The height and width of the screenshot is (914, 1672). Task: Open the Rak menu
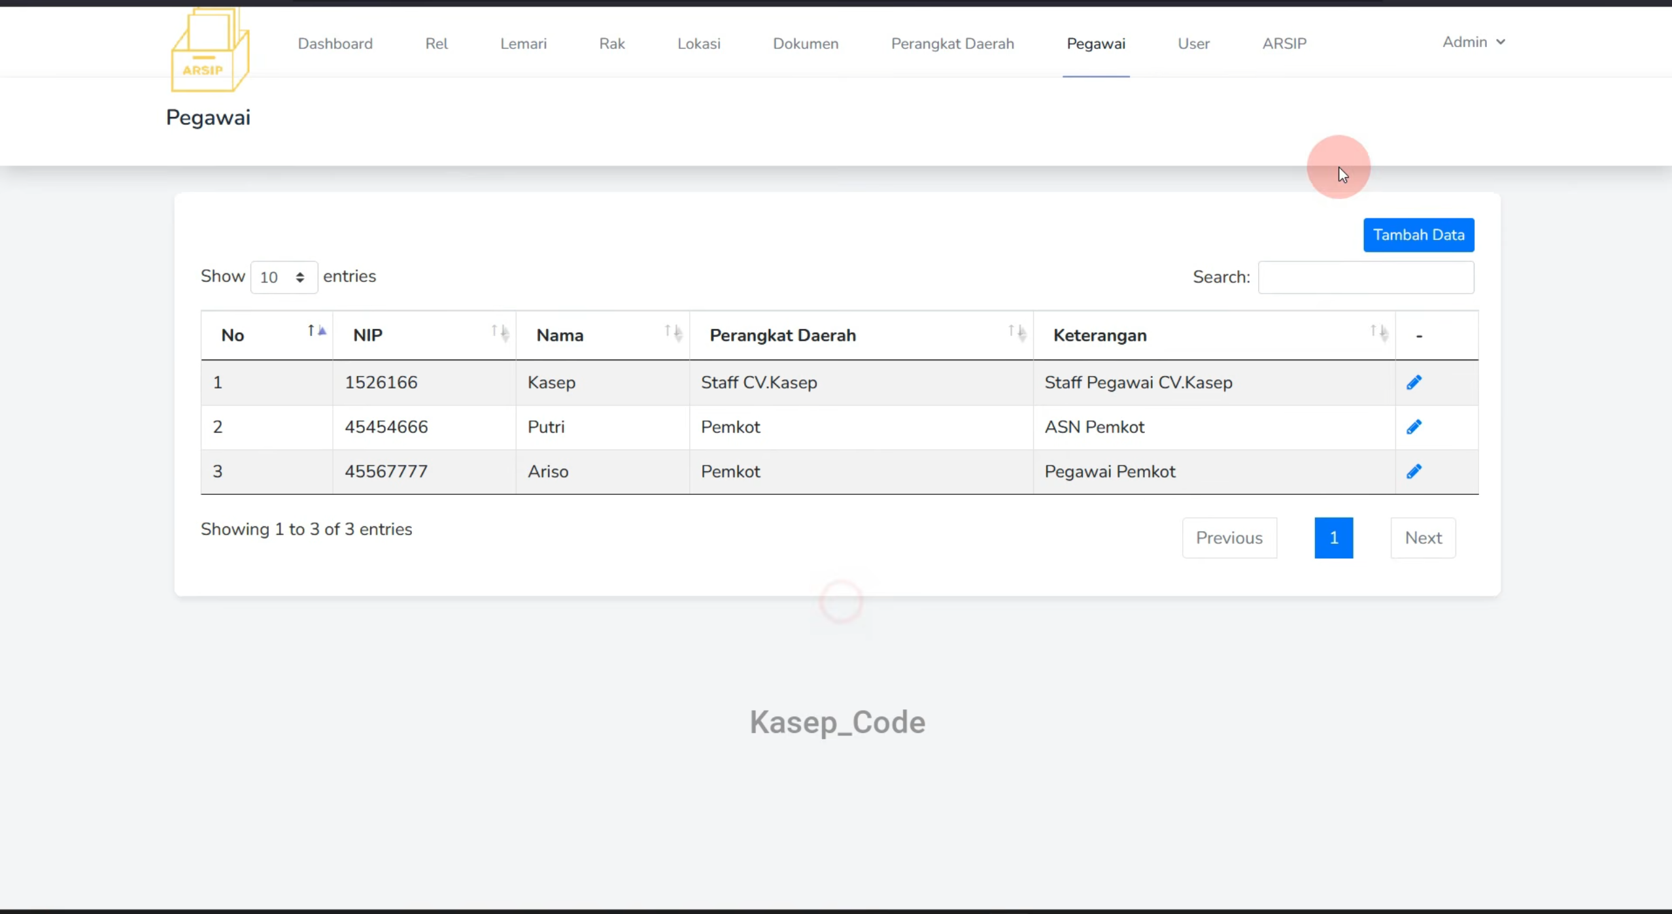[x=612, y=44]
